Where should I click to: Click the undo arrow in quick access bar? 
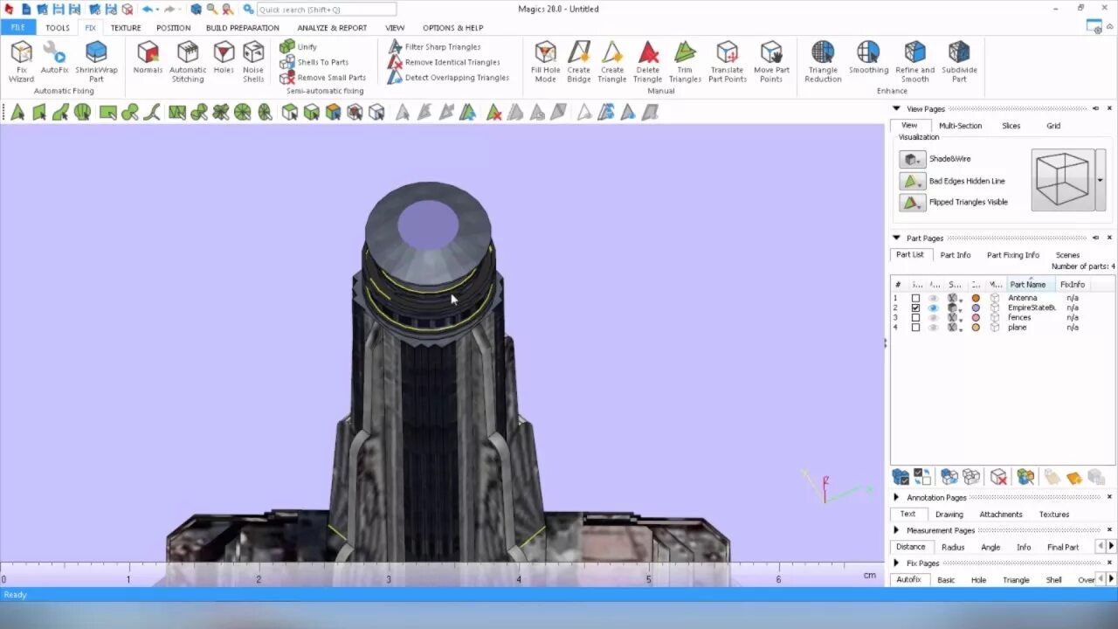point(147,9)
